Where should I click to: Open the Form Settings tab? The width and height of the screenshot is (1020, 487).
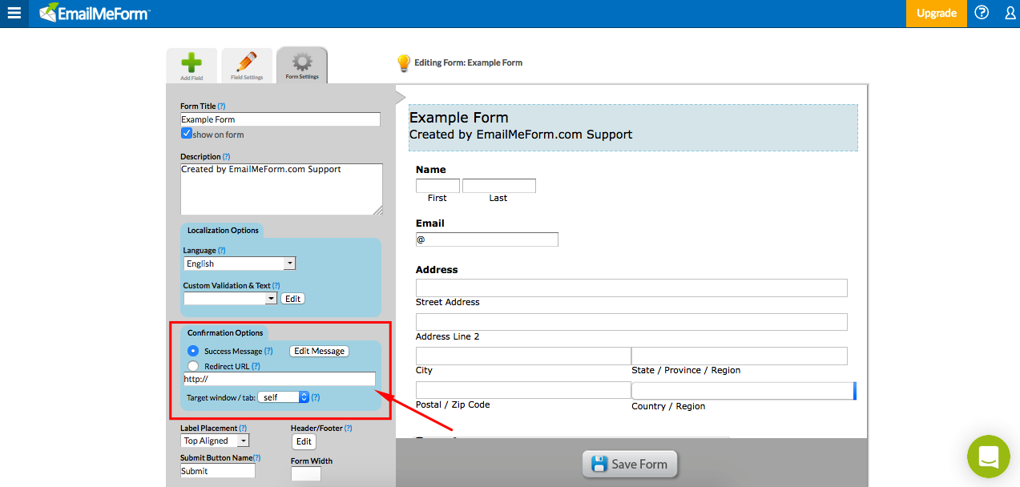302,66
